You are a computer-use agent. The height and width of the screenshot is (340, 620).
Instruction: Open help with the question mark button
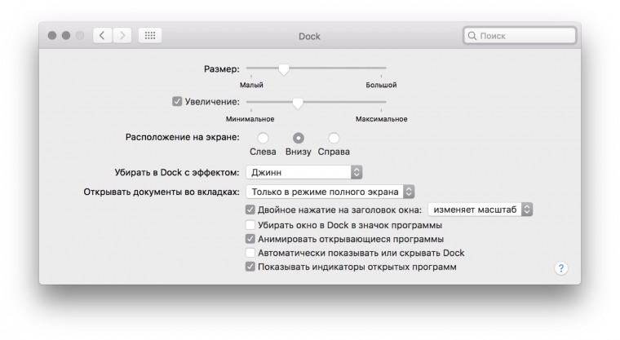coord(561,268)
